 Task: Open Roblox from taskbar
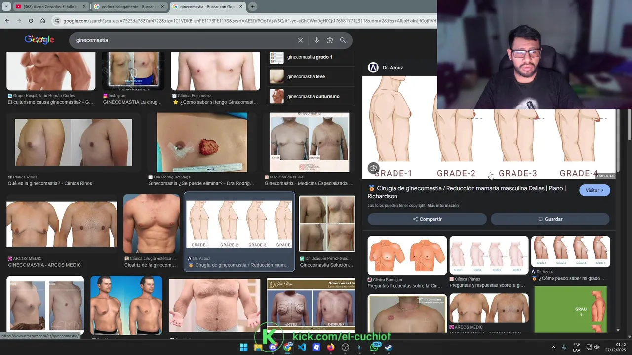click(316, 347)
